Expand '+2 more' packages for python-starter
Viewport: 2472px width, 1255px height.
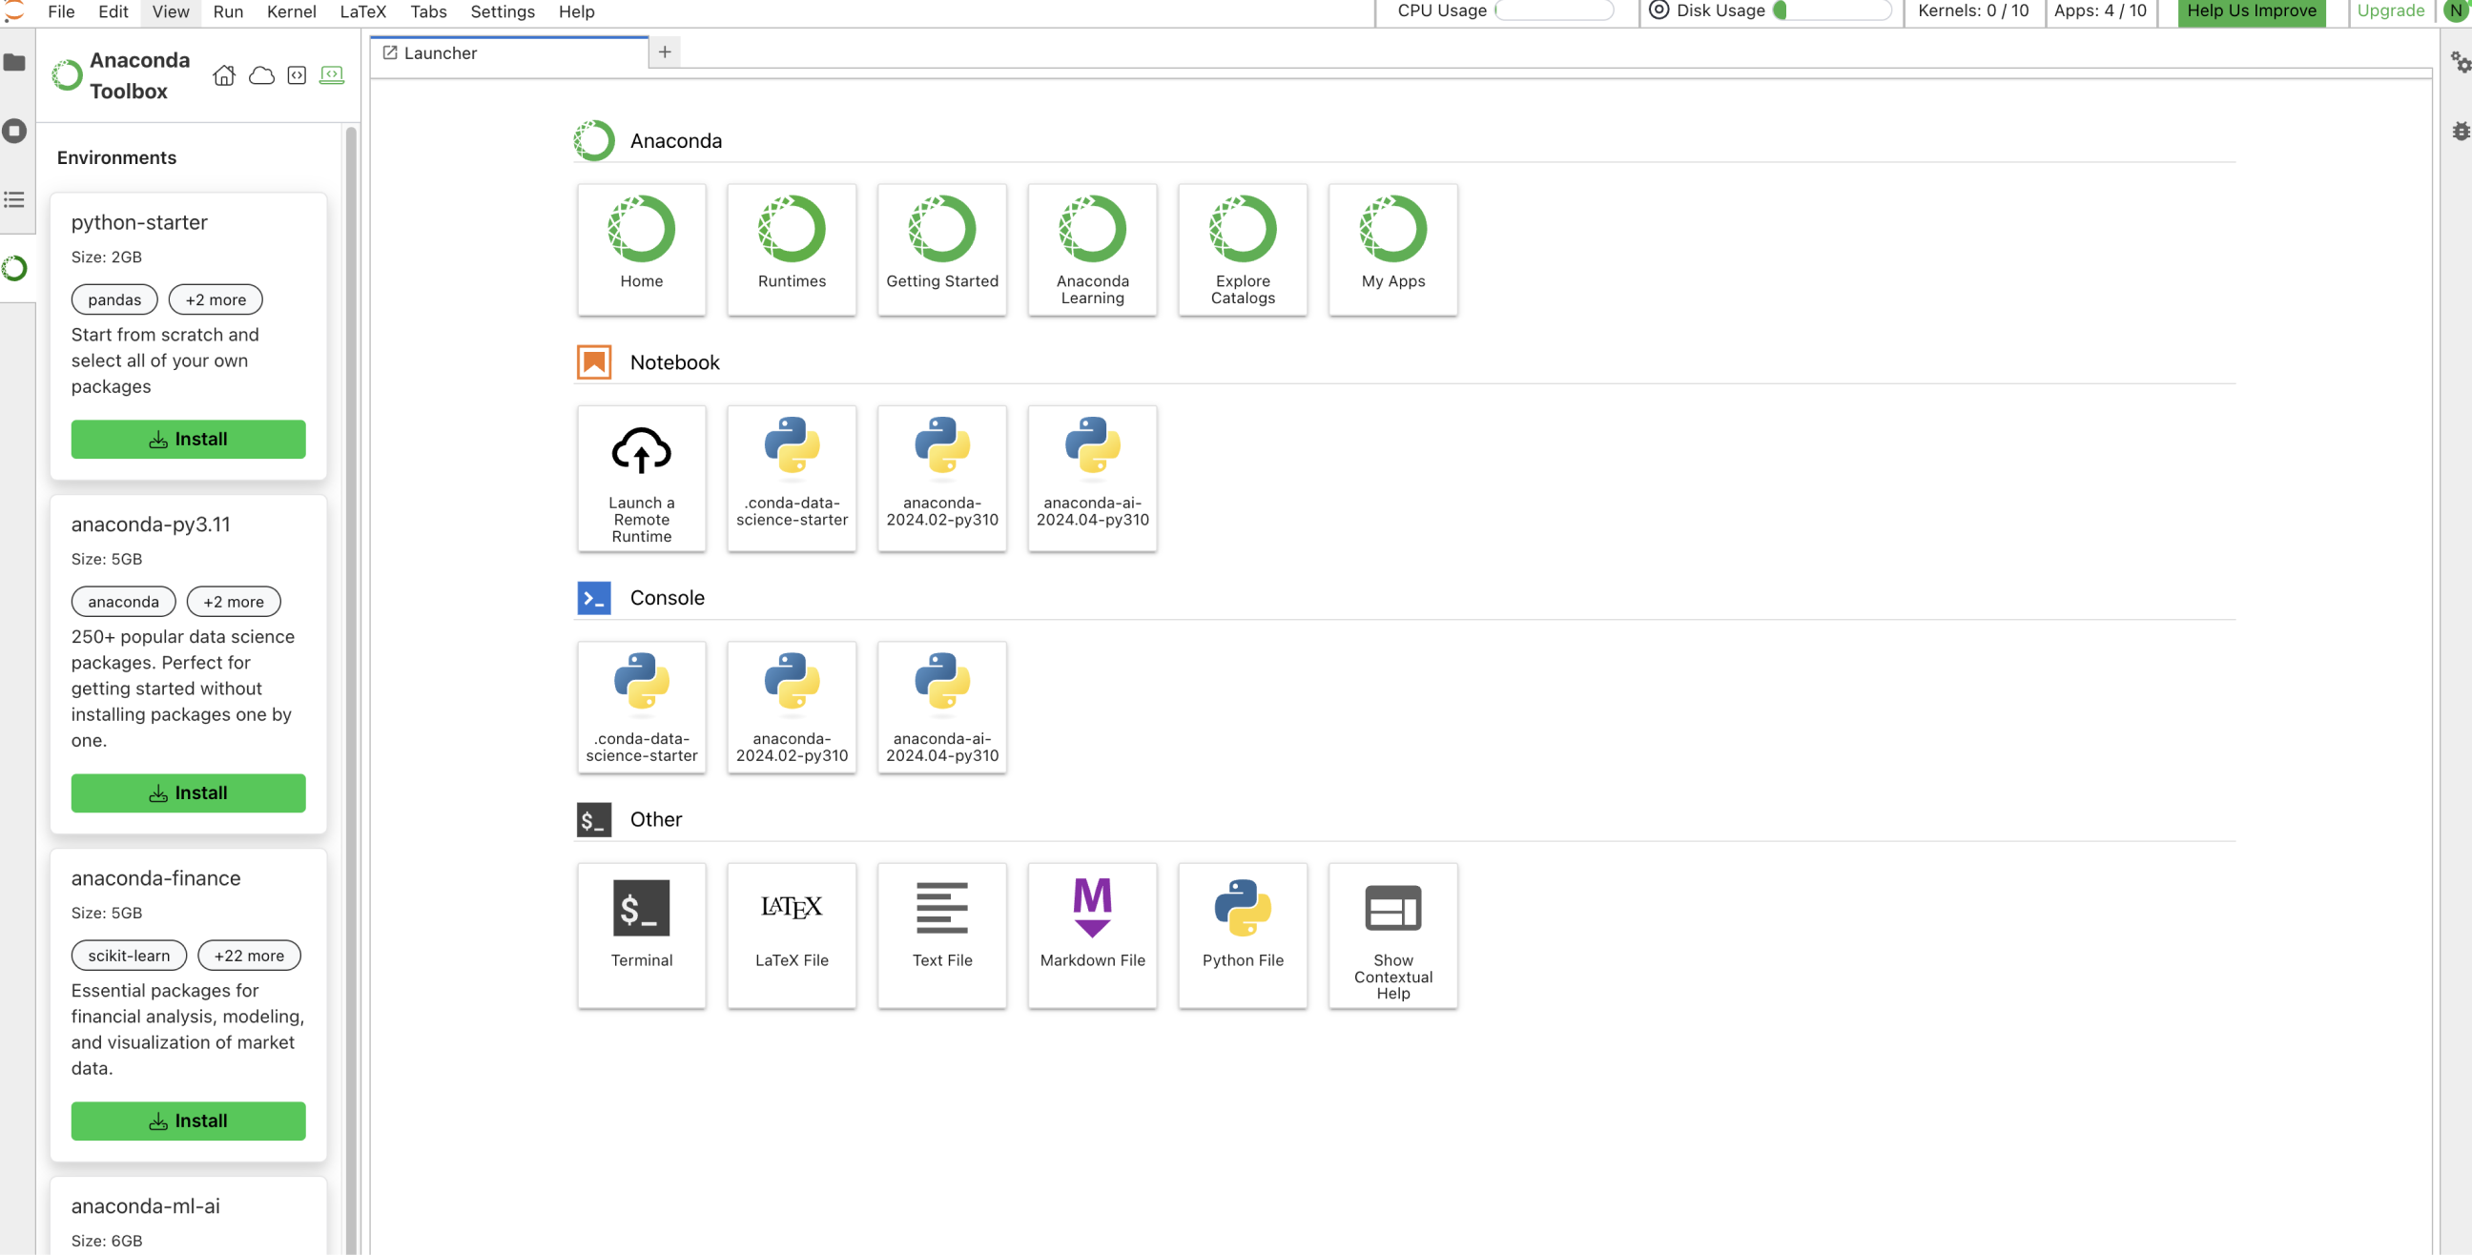pyautogui.click(x=215, y=299)
